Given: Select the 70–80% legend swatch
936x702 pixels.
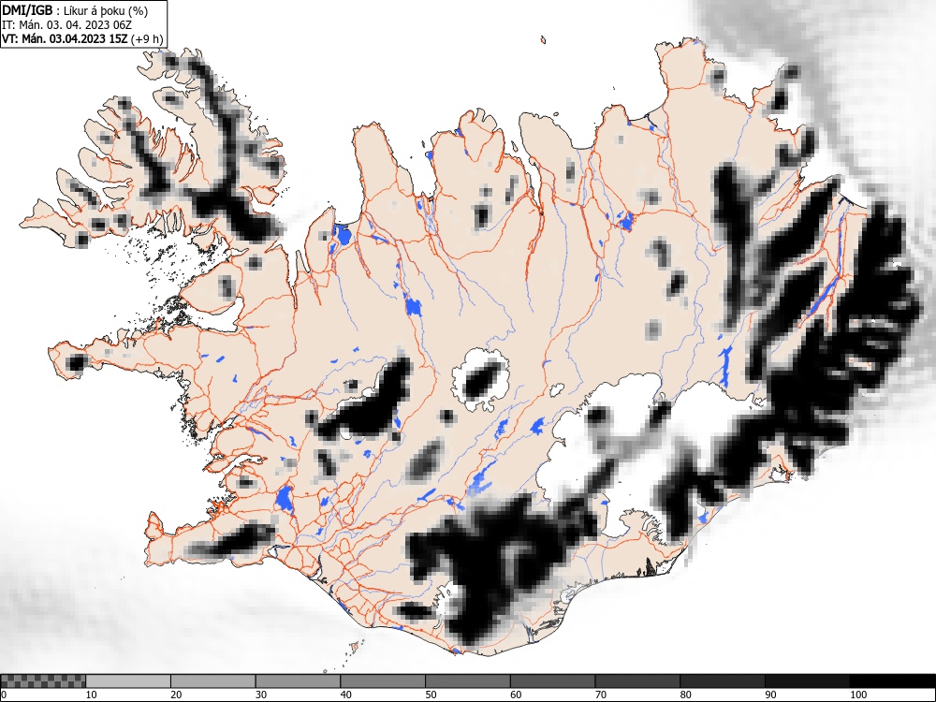Looking at the screenshot, I should point(637,681).
